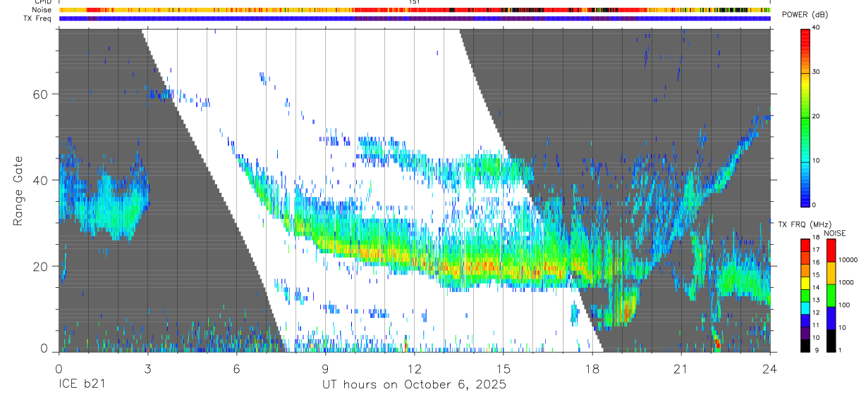866x399 pixels.
Task: Click the 0 tick on the Range Gate axis
Action: point(44,349)
